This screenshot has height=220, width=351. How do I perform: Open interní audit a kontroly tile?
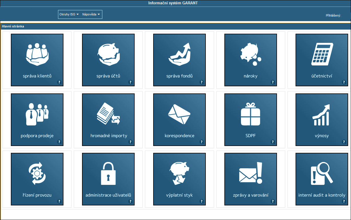coord(322,179)
